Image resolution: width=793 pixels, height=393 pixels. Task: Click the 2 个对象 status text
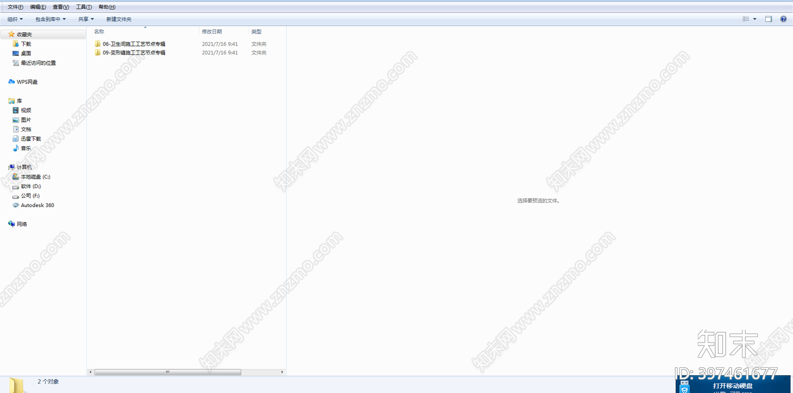click(48, 382)
